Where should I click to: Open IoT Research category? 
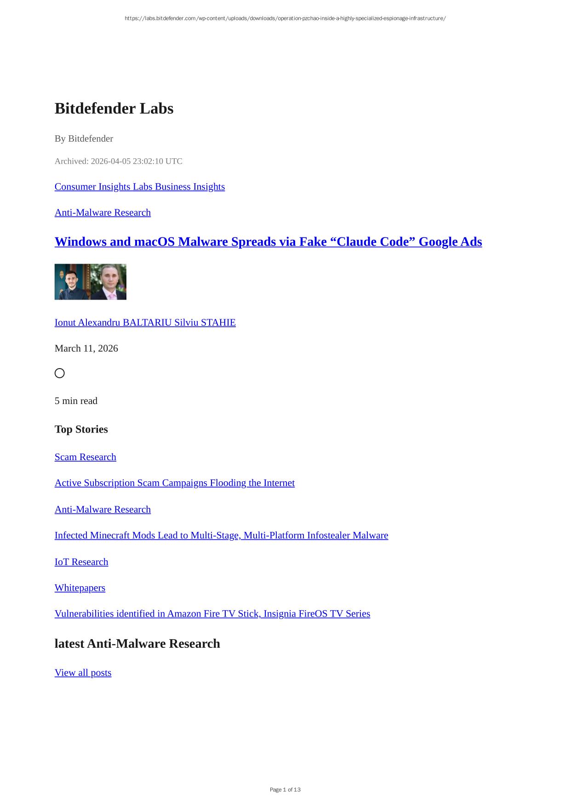(x=81, y=562)
